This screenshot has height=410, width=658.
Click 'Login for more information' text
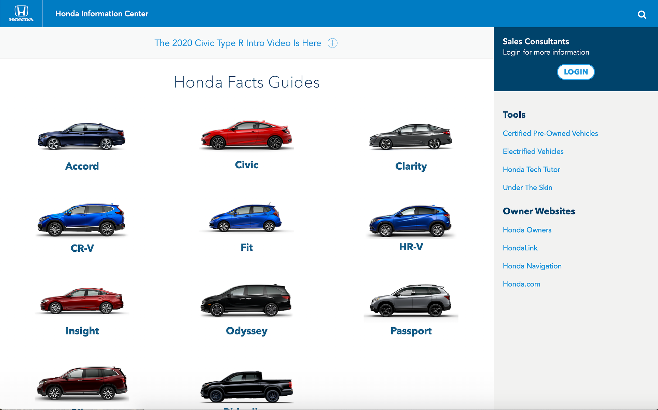coord(546,52)
